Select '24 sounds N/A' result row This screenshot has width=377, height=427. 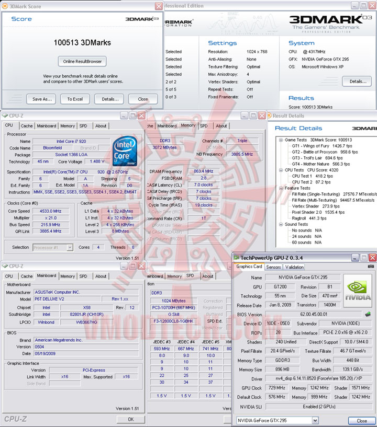pos(307,236)
